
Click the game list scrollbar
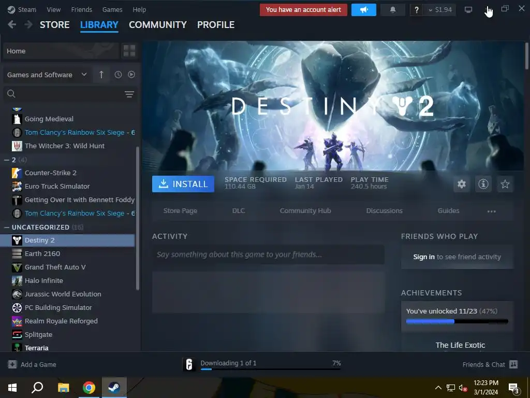(x=138, y=218)
